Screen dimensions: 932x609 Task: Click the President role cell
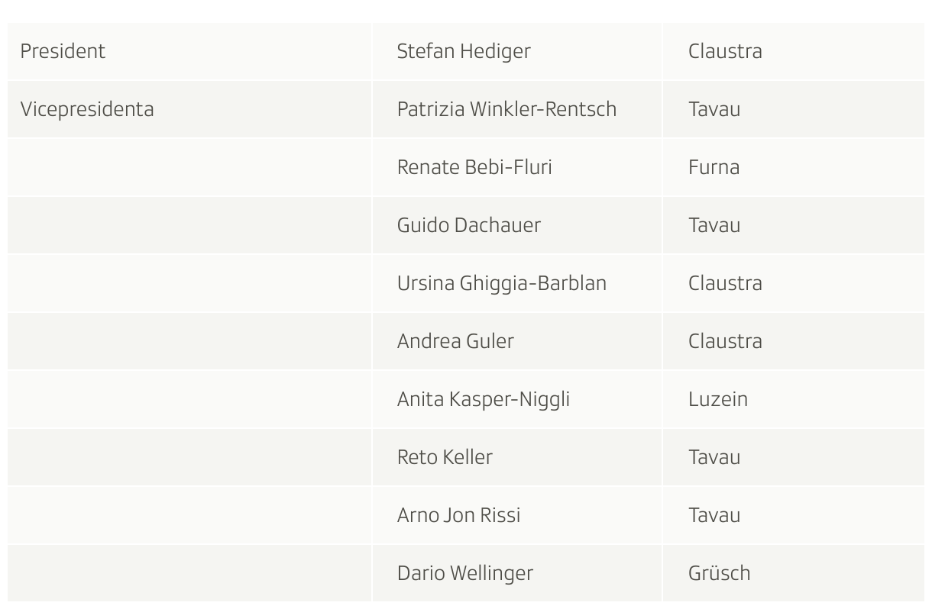(63, 51)
